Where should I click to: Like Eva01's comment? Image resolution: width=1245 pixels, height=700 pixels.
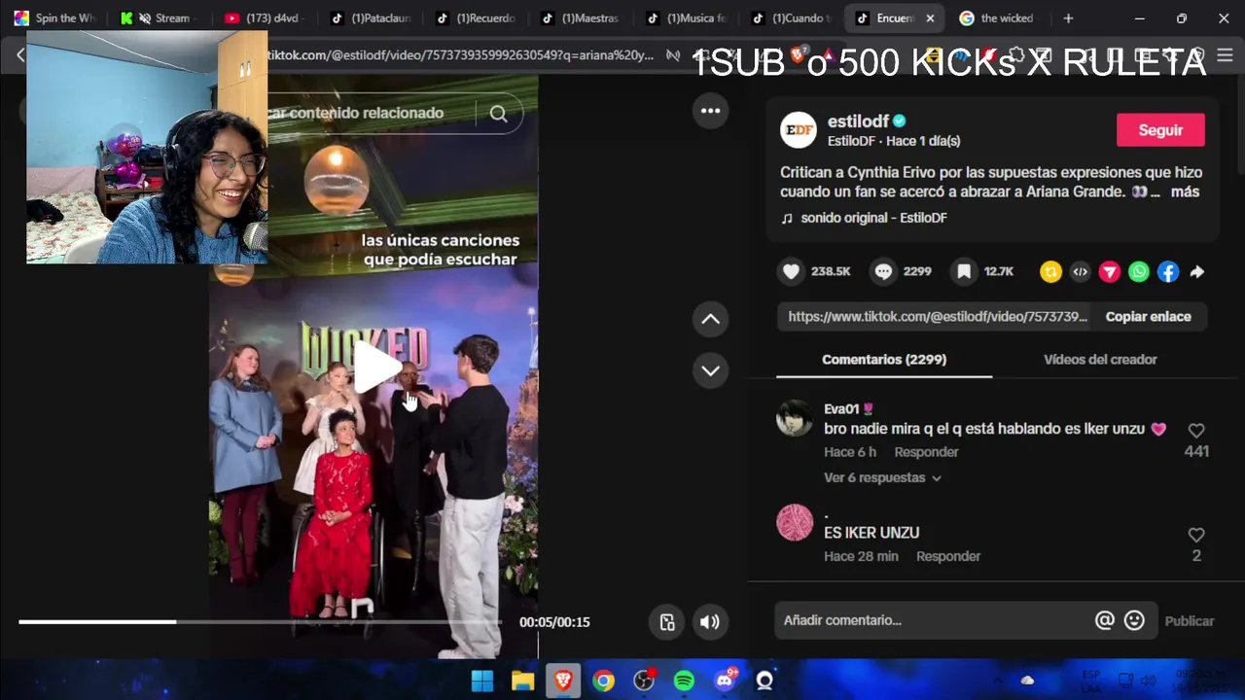point(1196,431)
